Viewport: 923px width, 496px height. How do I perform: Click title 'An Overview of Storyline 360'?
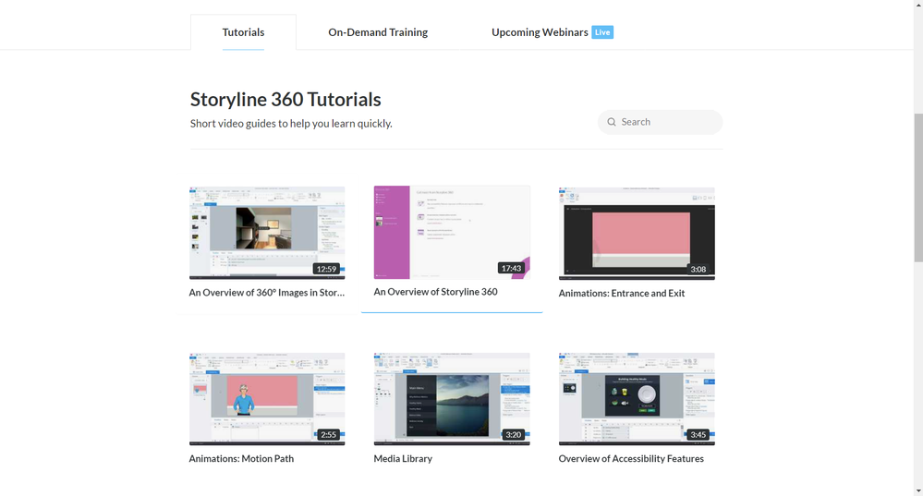click(435, 292)
